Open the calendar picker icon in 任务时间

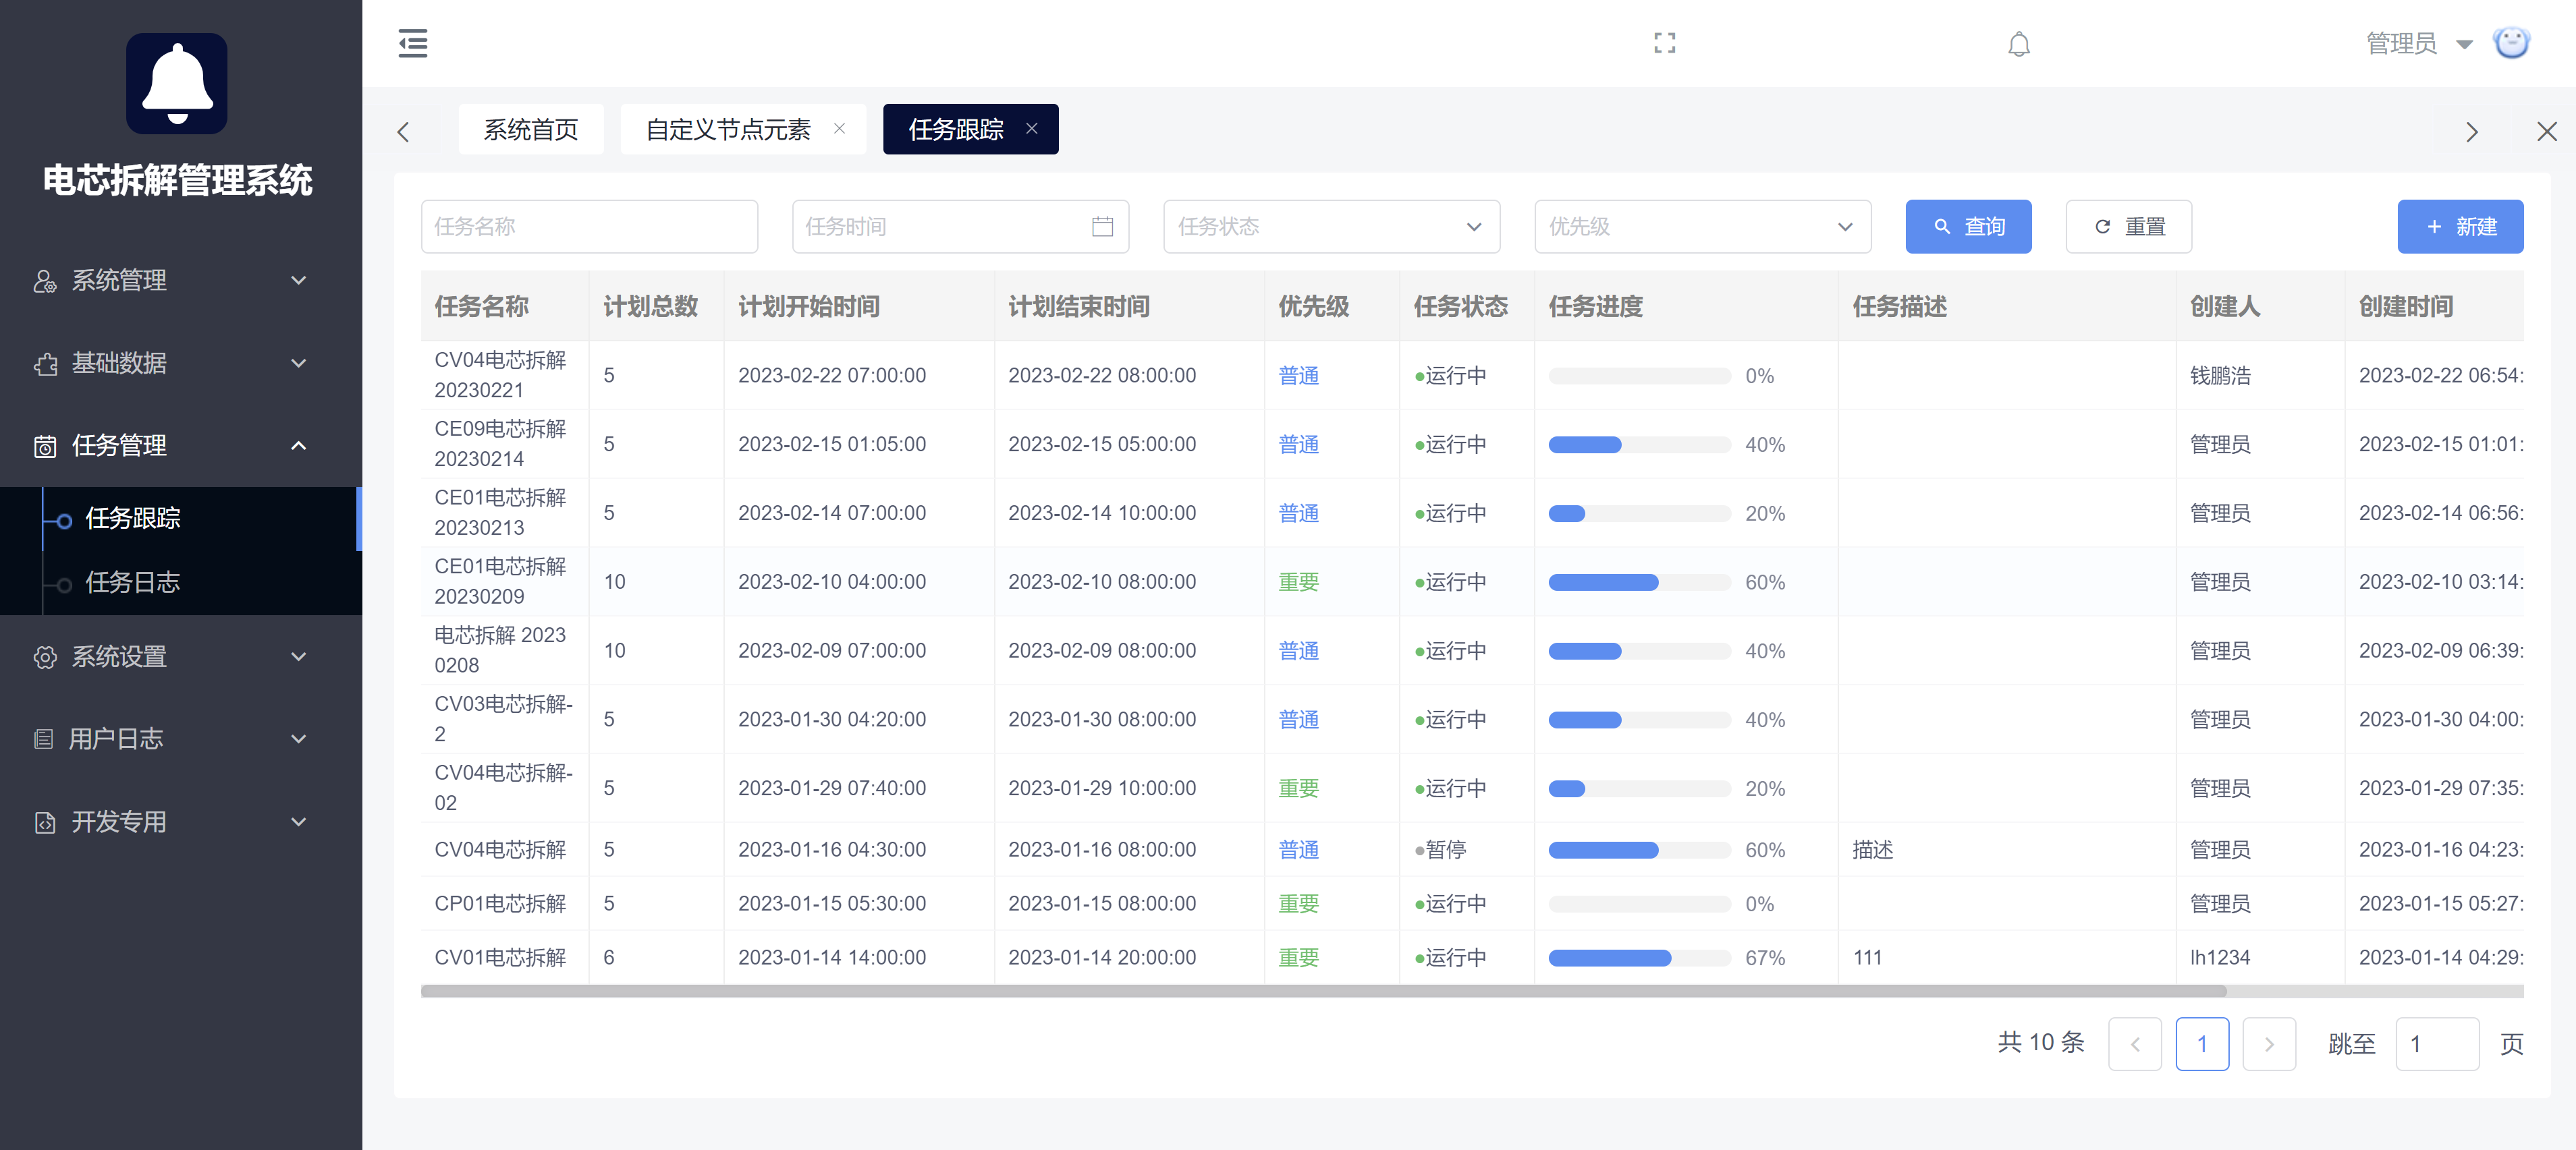click(x=1102, y=227)
